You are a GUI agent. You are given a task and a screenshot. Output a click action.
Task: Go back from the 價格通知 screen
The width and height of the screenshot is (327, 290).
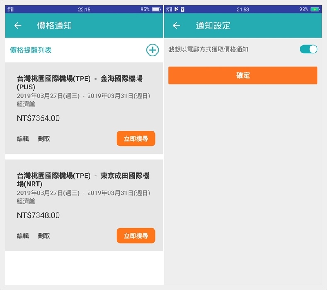click(x=18, y=25)
